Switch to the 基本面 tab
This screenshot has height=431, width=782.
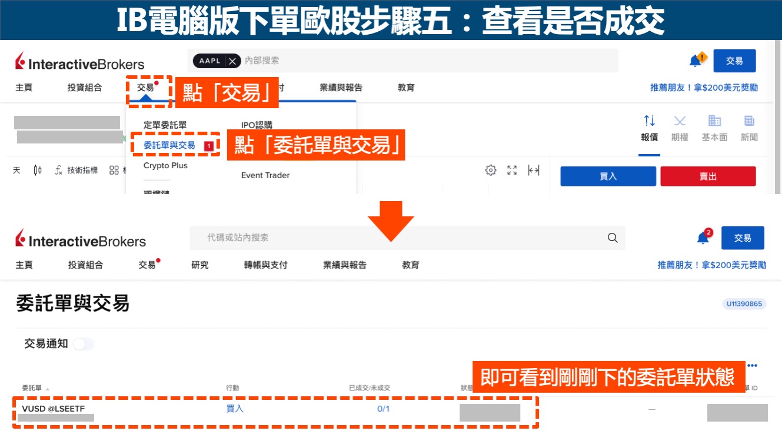click(714, 129)
